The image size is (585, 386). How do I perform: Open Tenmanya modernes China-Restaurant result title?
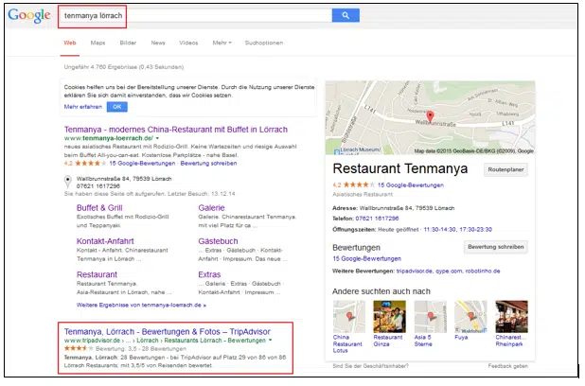(x=176, y=130)
